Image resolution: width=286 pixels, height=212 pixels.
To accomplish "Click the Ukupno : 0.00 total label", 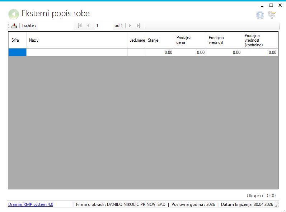I will point(261,195).
